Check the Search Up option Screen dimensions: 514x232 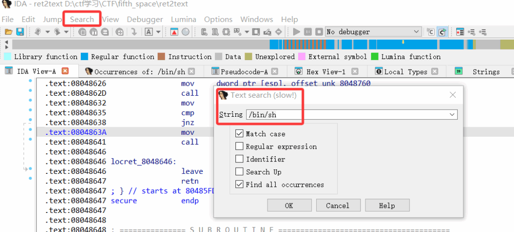tap(239, 172)
